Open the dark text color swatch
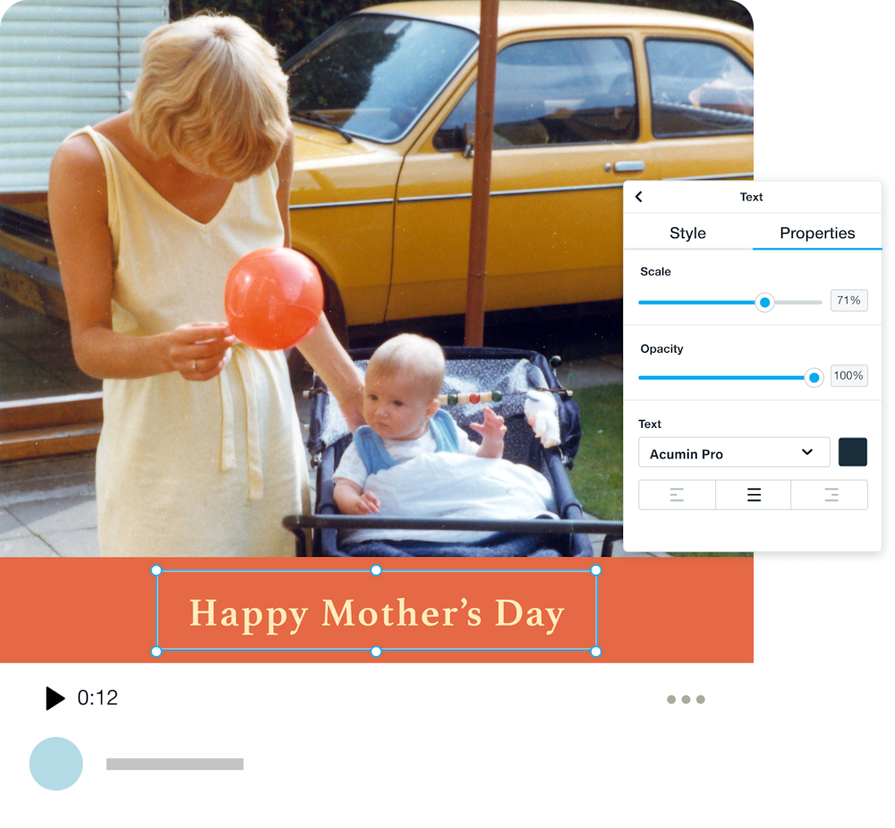 (x=853, y=452)
